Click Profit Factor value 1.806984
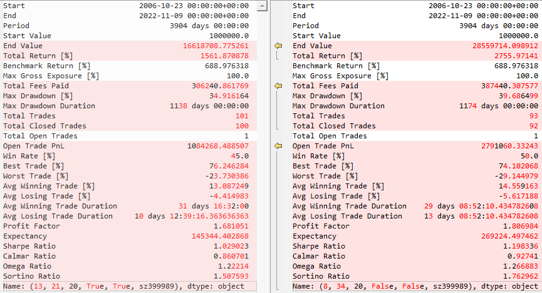Viewport: 542px width, 293px height. pyautogui.click(x=521, y=226)
